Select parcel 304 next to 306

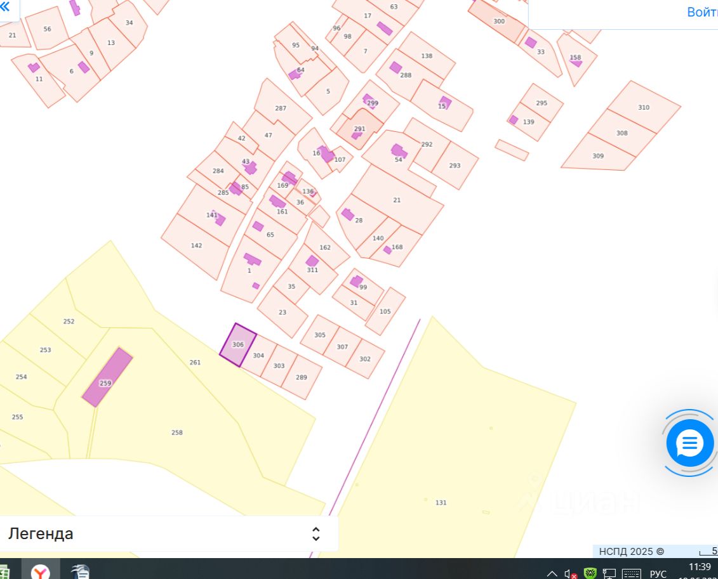(x=258, y=355)
